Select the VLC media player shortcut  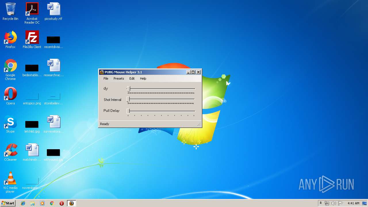10,182
